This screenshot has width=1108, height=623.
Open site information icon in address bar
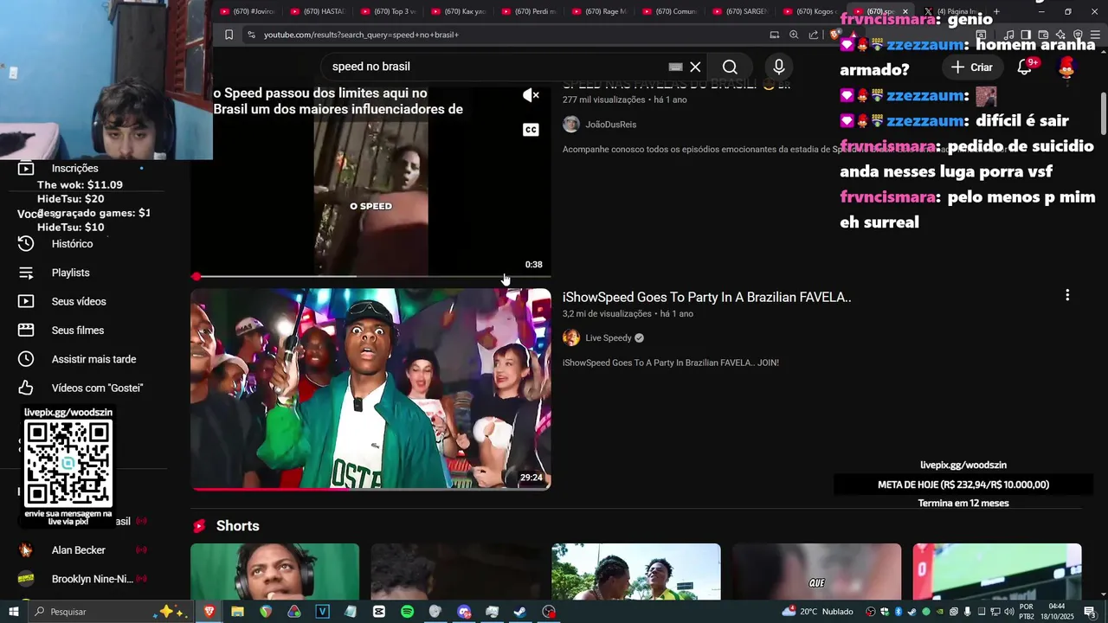pyautogui.click(x=251, y=35)
